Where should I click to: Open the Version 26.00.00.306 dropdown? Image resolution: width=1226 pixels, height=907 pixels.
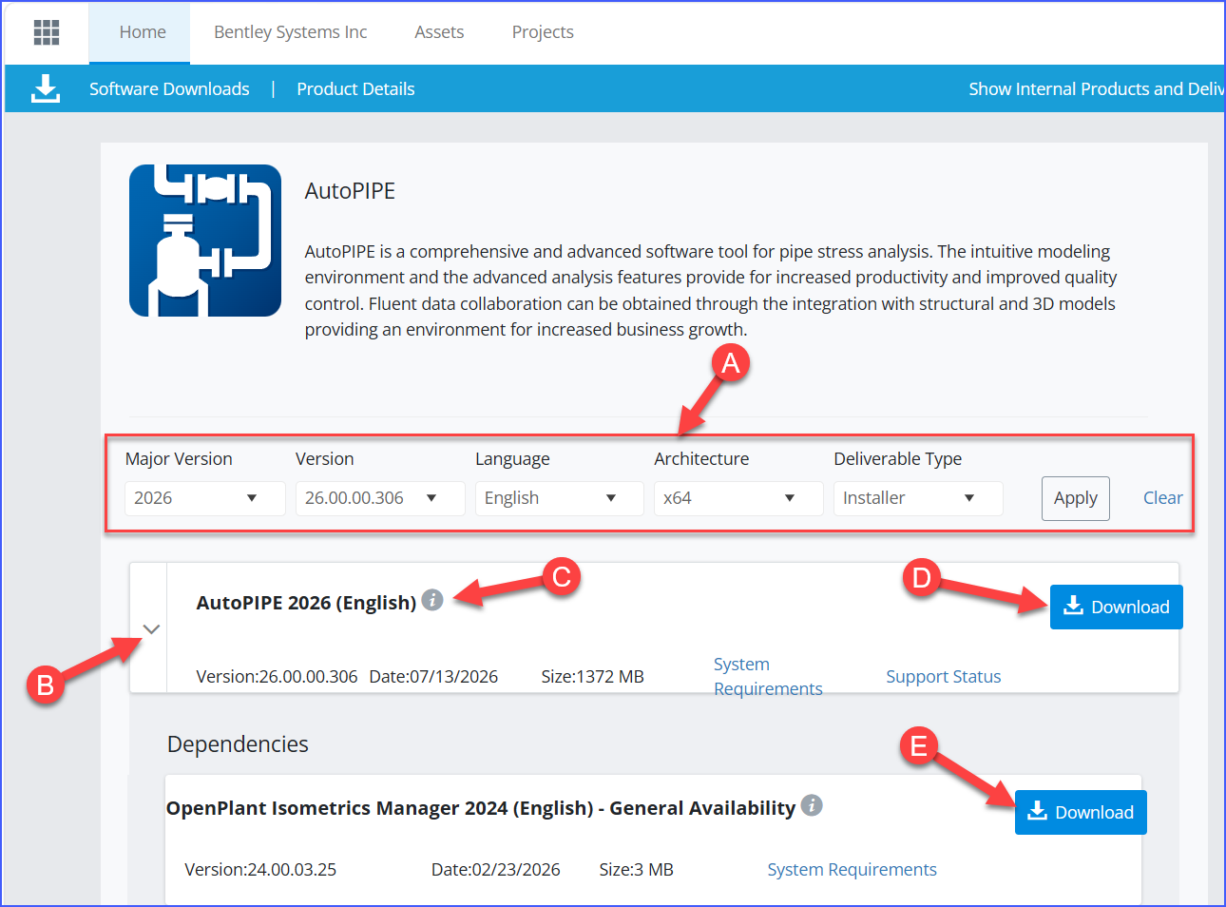(380, 498)
